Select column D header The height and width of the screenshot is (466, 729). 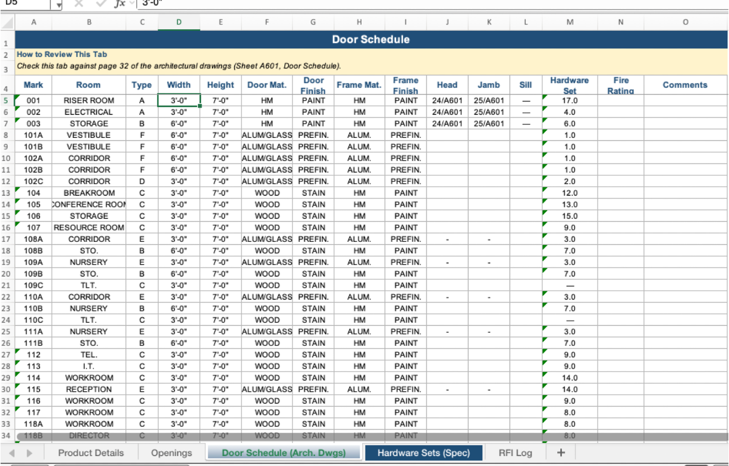coord(179,23)
